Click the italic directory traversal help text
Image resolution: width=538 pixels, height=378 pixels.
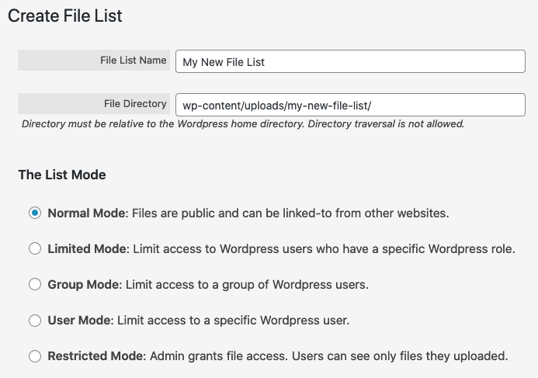pos(243,124)
